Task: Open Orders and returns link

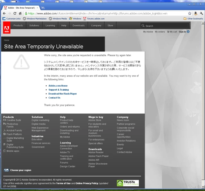Action: point(70,127)
